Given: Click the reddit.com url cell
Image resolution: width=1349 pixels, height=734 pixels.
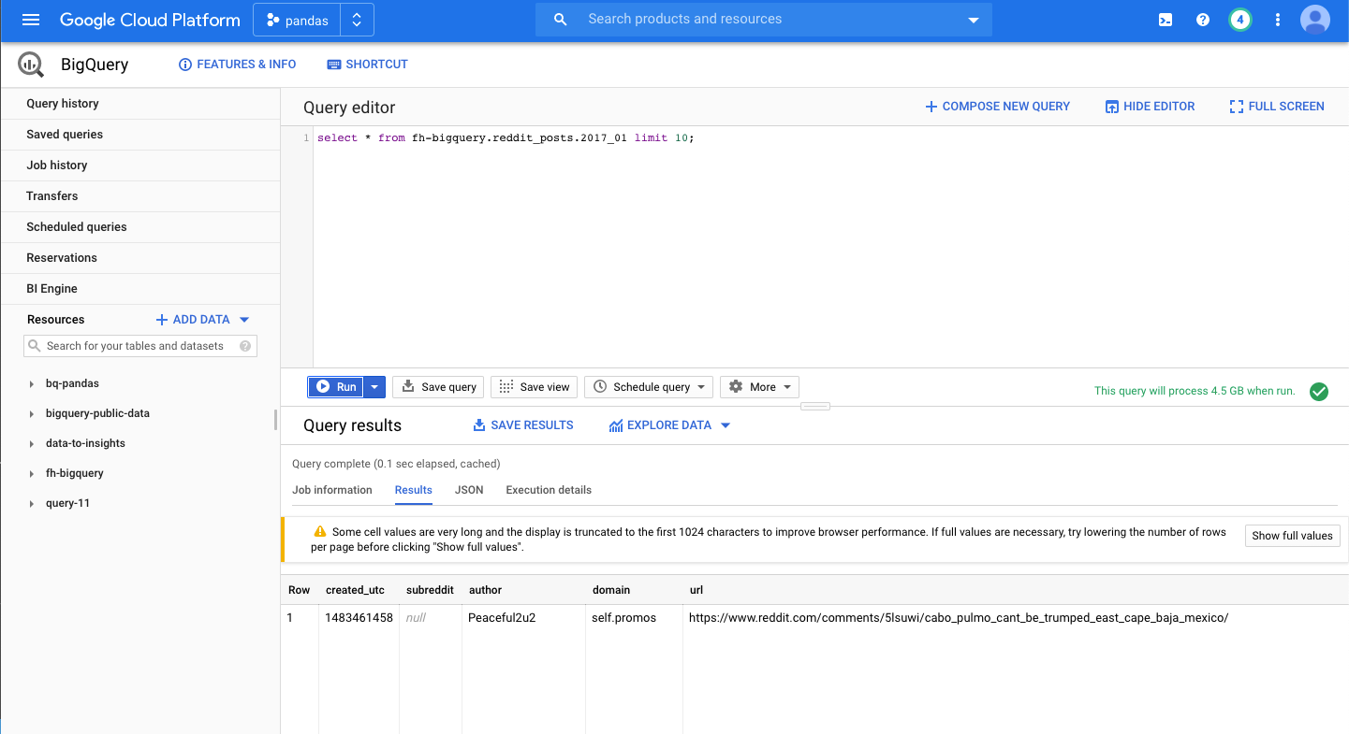Looking at the screenshot, I should tap(958, 618).
